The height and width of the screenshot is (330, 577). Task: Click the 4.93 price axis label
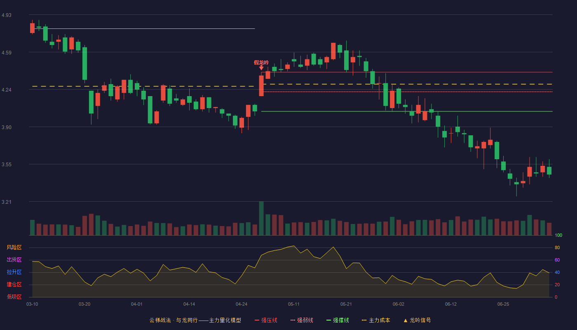click(x=7, y=15)
